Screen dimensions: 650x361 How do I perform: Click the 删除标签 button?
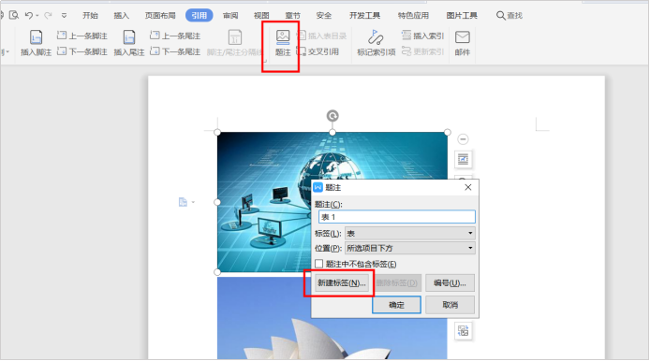pyautogui.click(x=396, y=283)
